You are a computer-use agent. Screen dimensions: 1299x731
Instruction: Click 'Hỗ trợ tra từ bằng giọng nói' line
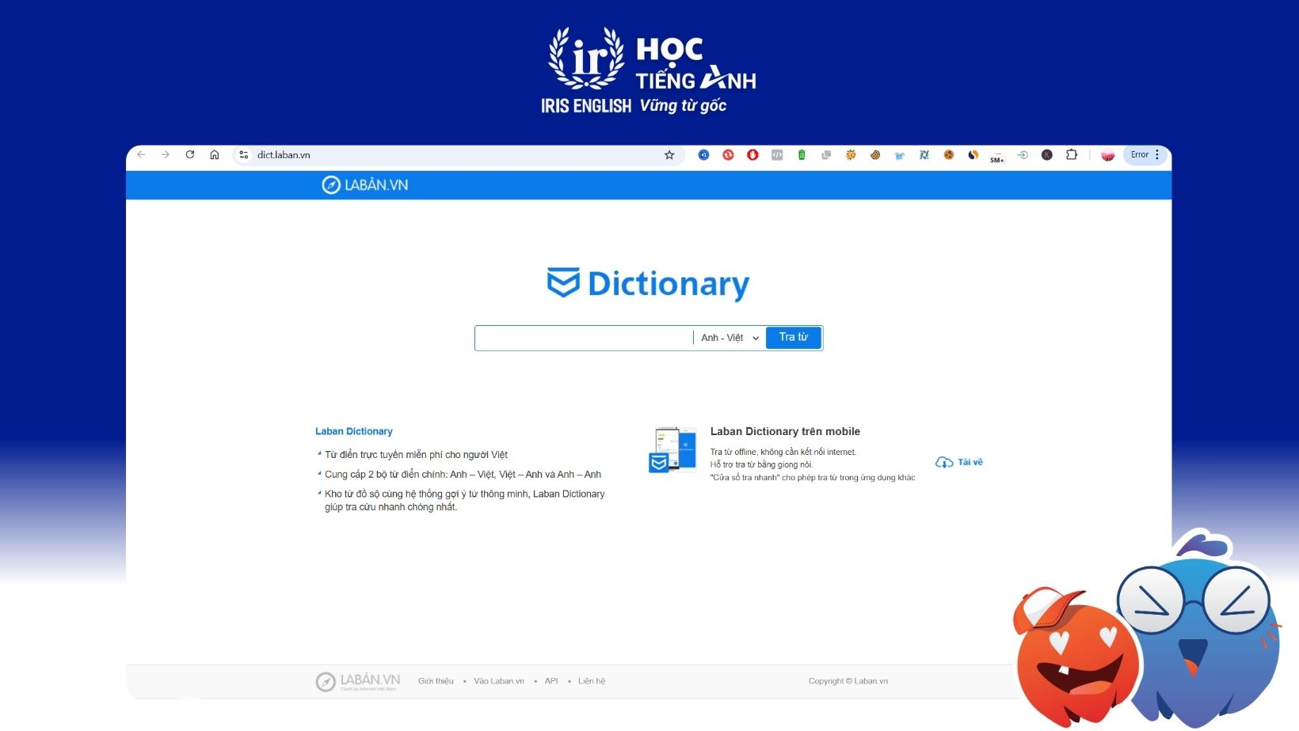click(x=761, y=465)
